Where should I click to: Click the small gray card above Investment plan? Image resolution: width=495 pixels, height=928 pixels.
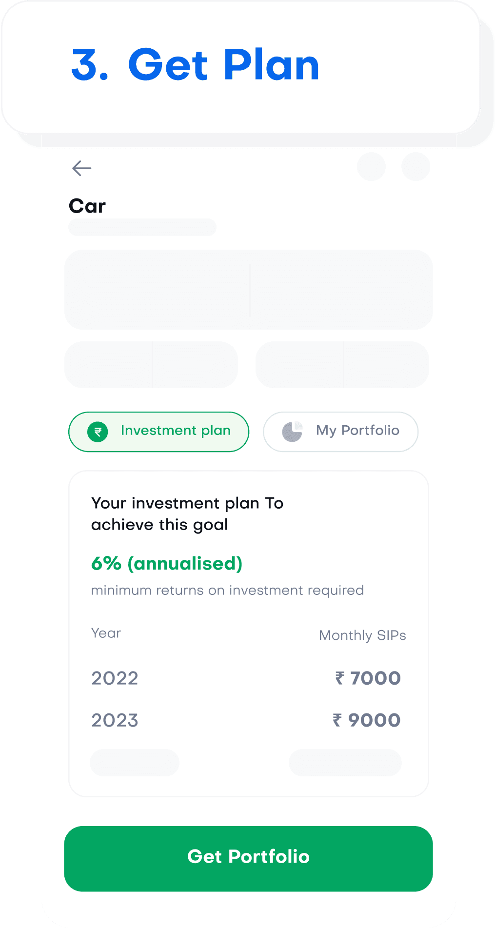point(151,365)
